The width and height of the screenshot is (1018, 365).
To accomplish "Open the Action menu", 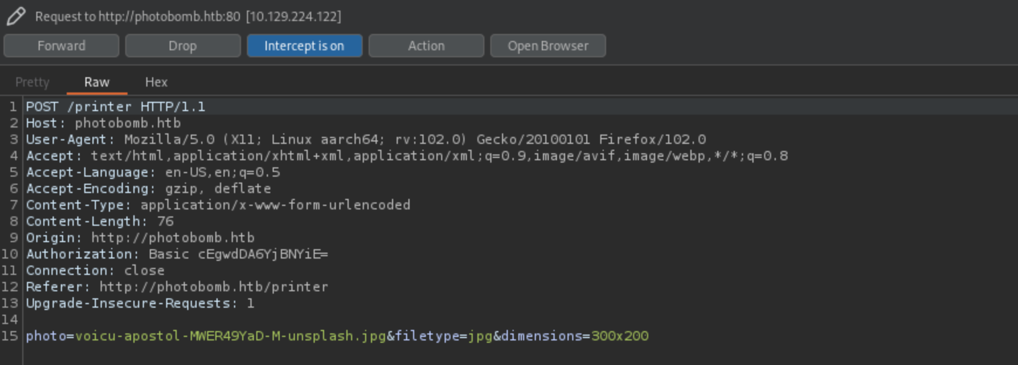I will 426,46.
